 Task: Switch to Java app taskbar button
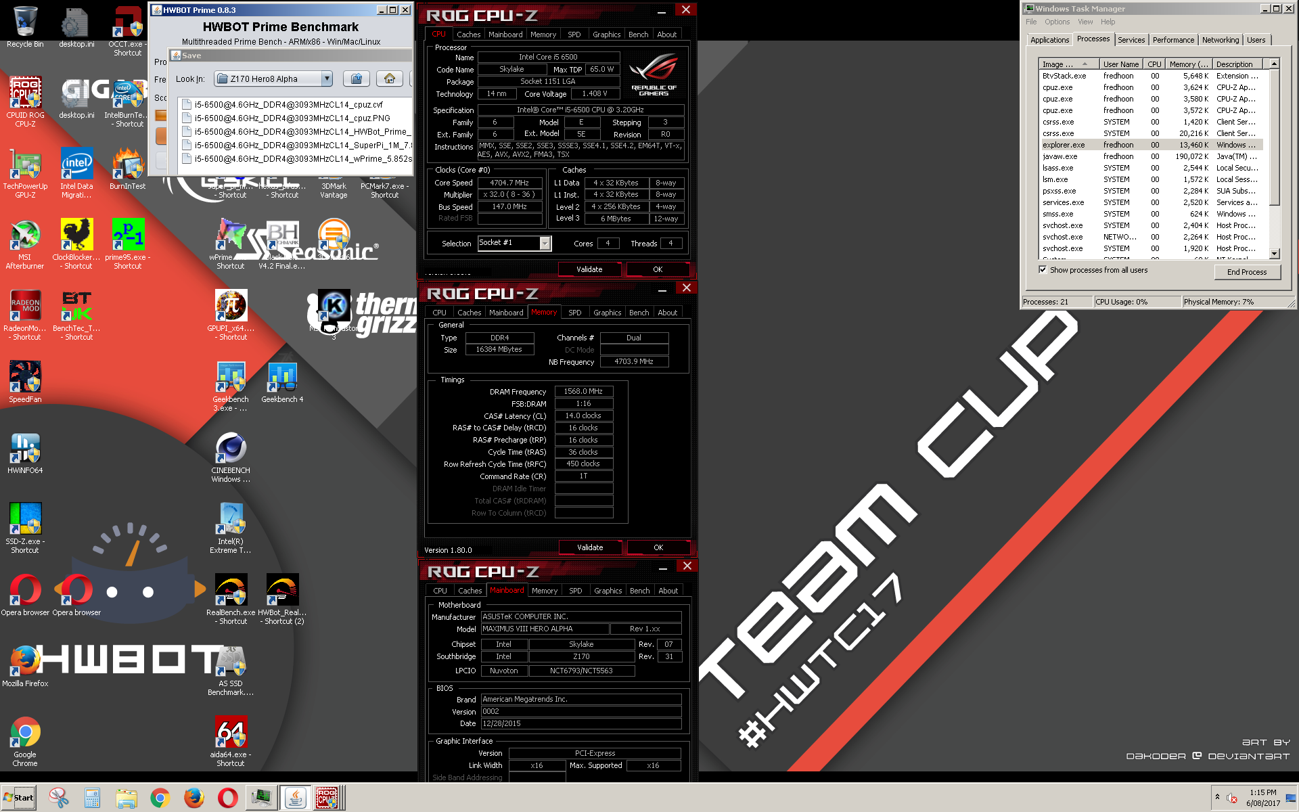tap(296, 798)
